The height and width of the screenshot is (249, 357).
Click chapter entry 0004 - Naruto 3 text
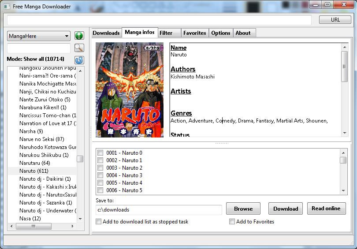pos(124,175)
